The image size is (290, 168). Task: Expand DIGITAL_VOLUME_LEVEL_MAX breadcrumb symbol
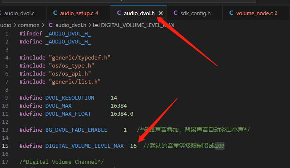[138, 25]
